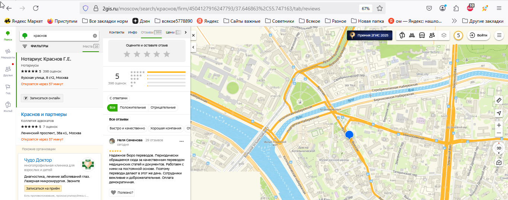Viewport: 508px width, 200px height.
Task: Show the metro layer icon
Action: tap(412, 35)
